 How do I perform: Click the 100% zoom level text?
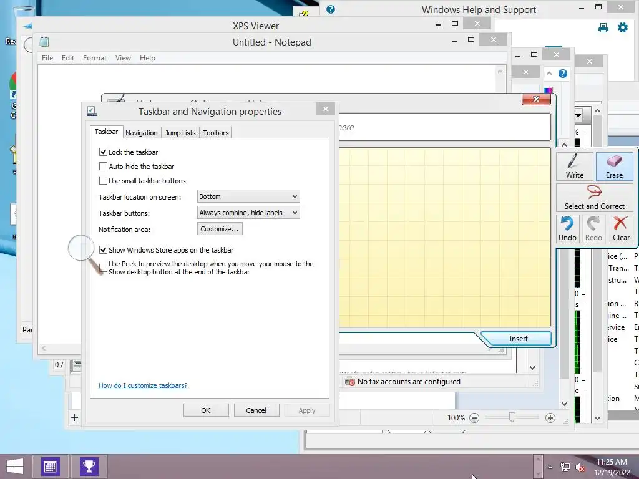[x=456, y=417]
